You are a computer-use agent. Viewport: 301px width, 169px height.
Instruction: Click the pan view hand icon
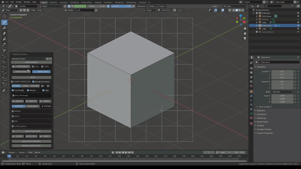245,33
